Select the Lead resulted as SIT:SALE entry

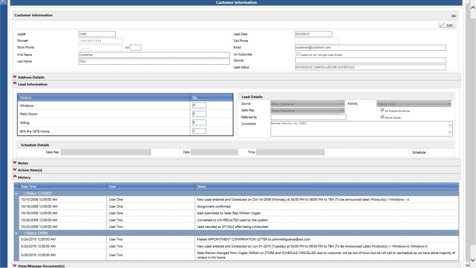tap(238, 227)
